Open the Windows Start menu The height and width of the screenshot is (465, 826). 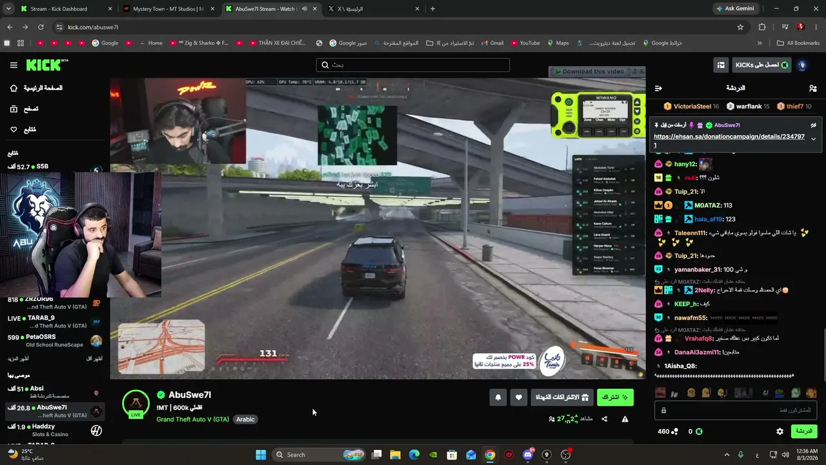[x=261, y=455]
